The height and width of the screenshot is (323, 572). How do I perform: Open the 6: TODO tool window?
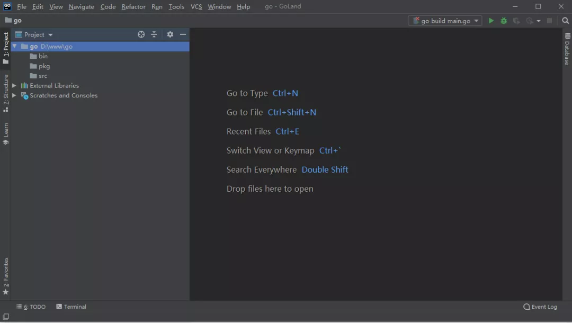[x=31, y=307]
